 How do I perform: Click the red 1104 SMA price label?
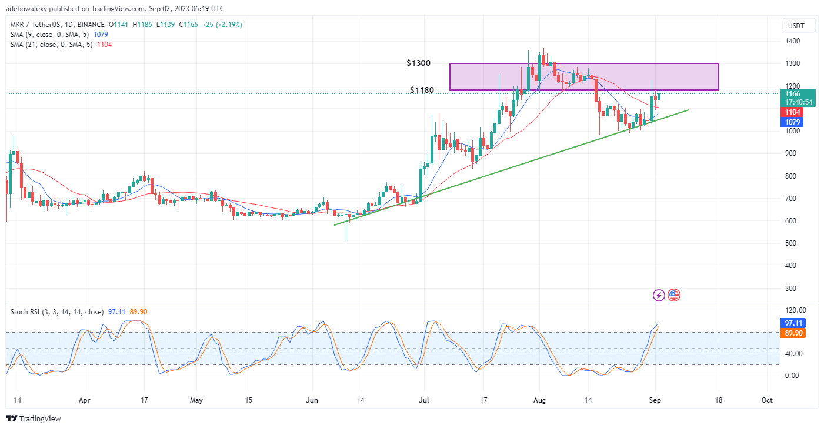(791, 112)
